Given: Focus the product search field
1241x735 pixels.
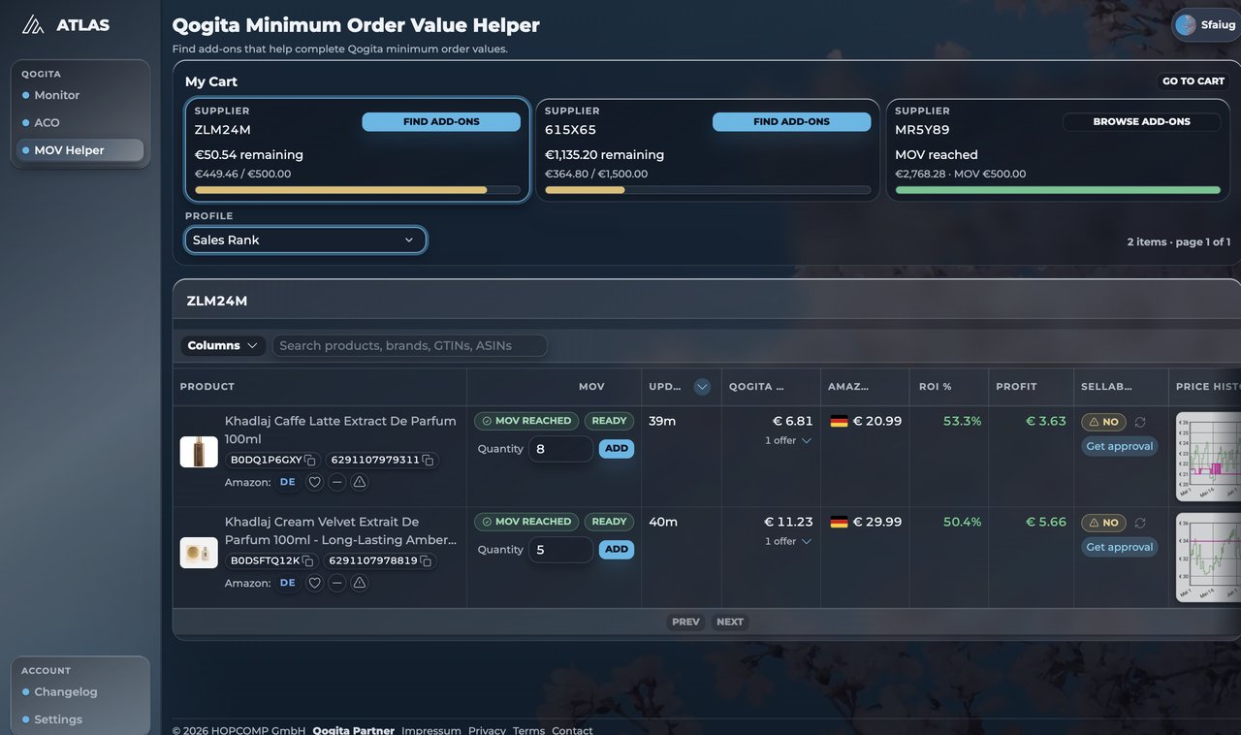Looking at the screenshot, I should 409,345.
